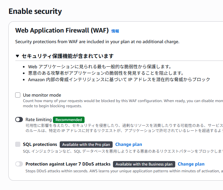Click the Protection against Layer 7 DDoS attacks label
Screen dimensions: 223x190
68,164
